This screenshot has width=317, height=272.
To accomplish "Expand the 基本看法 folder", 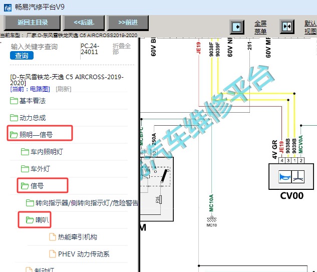I will coord(33,101).
